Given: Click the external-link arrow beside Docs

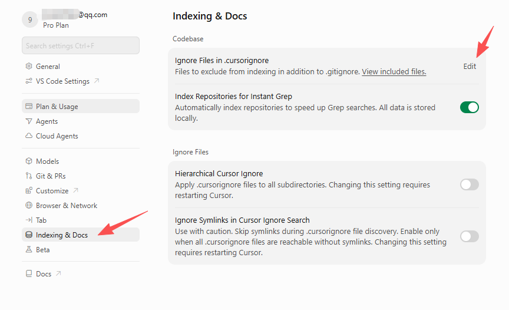Looking at the screenshot, I should (58, 273).
